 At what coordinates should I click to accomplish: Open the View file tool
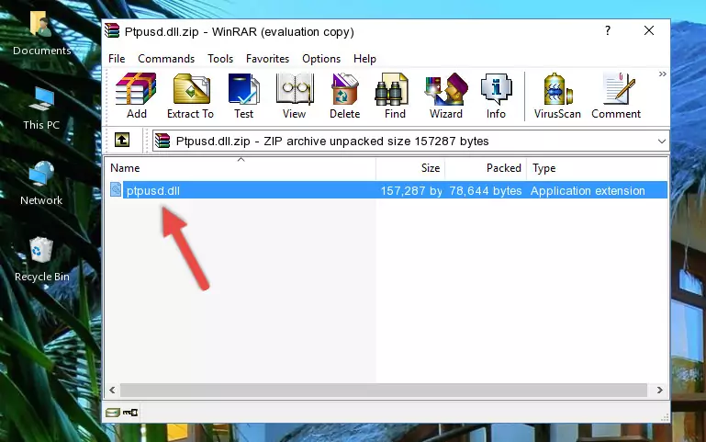click(x=295, y=96)
